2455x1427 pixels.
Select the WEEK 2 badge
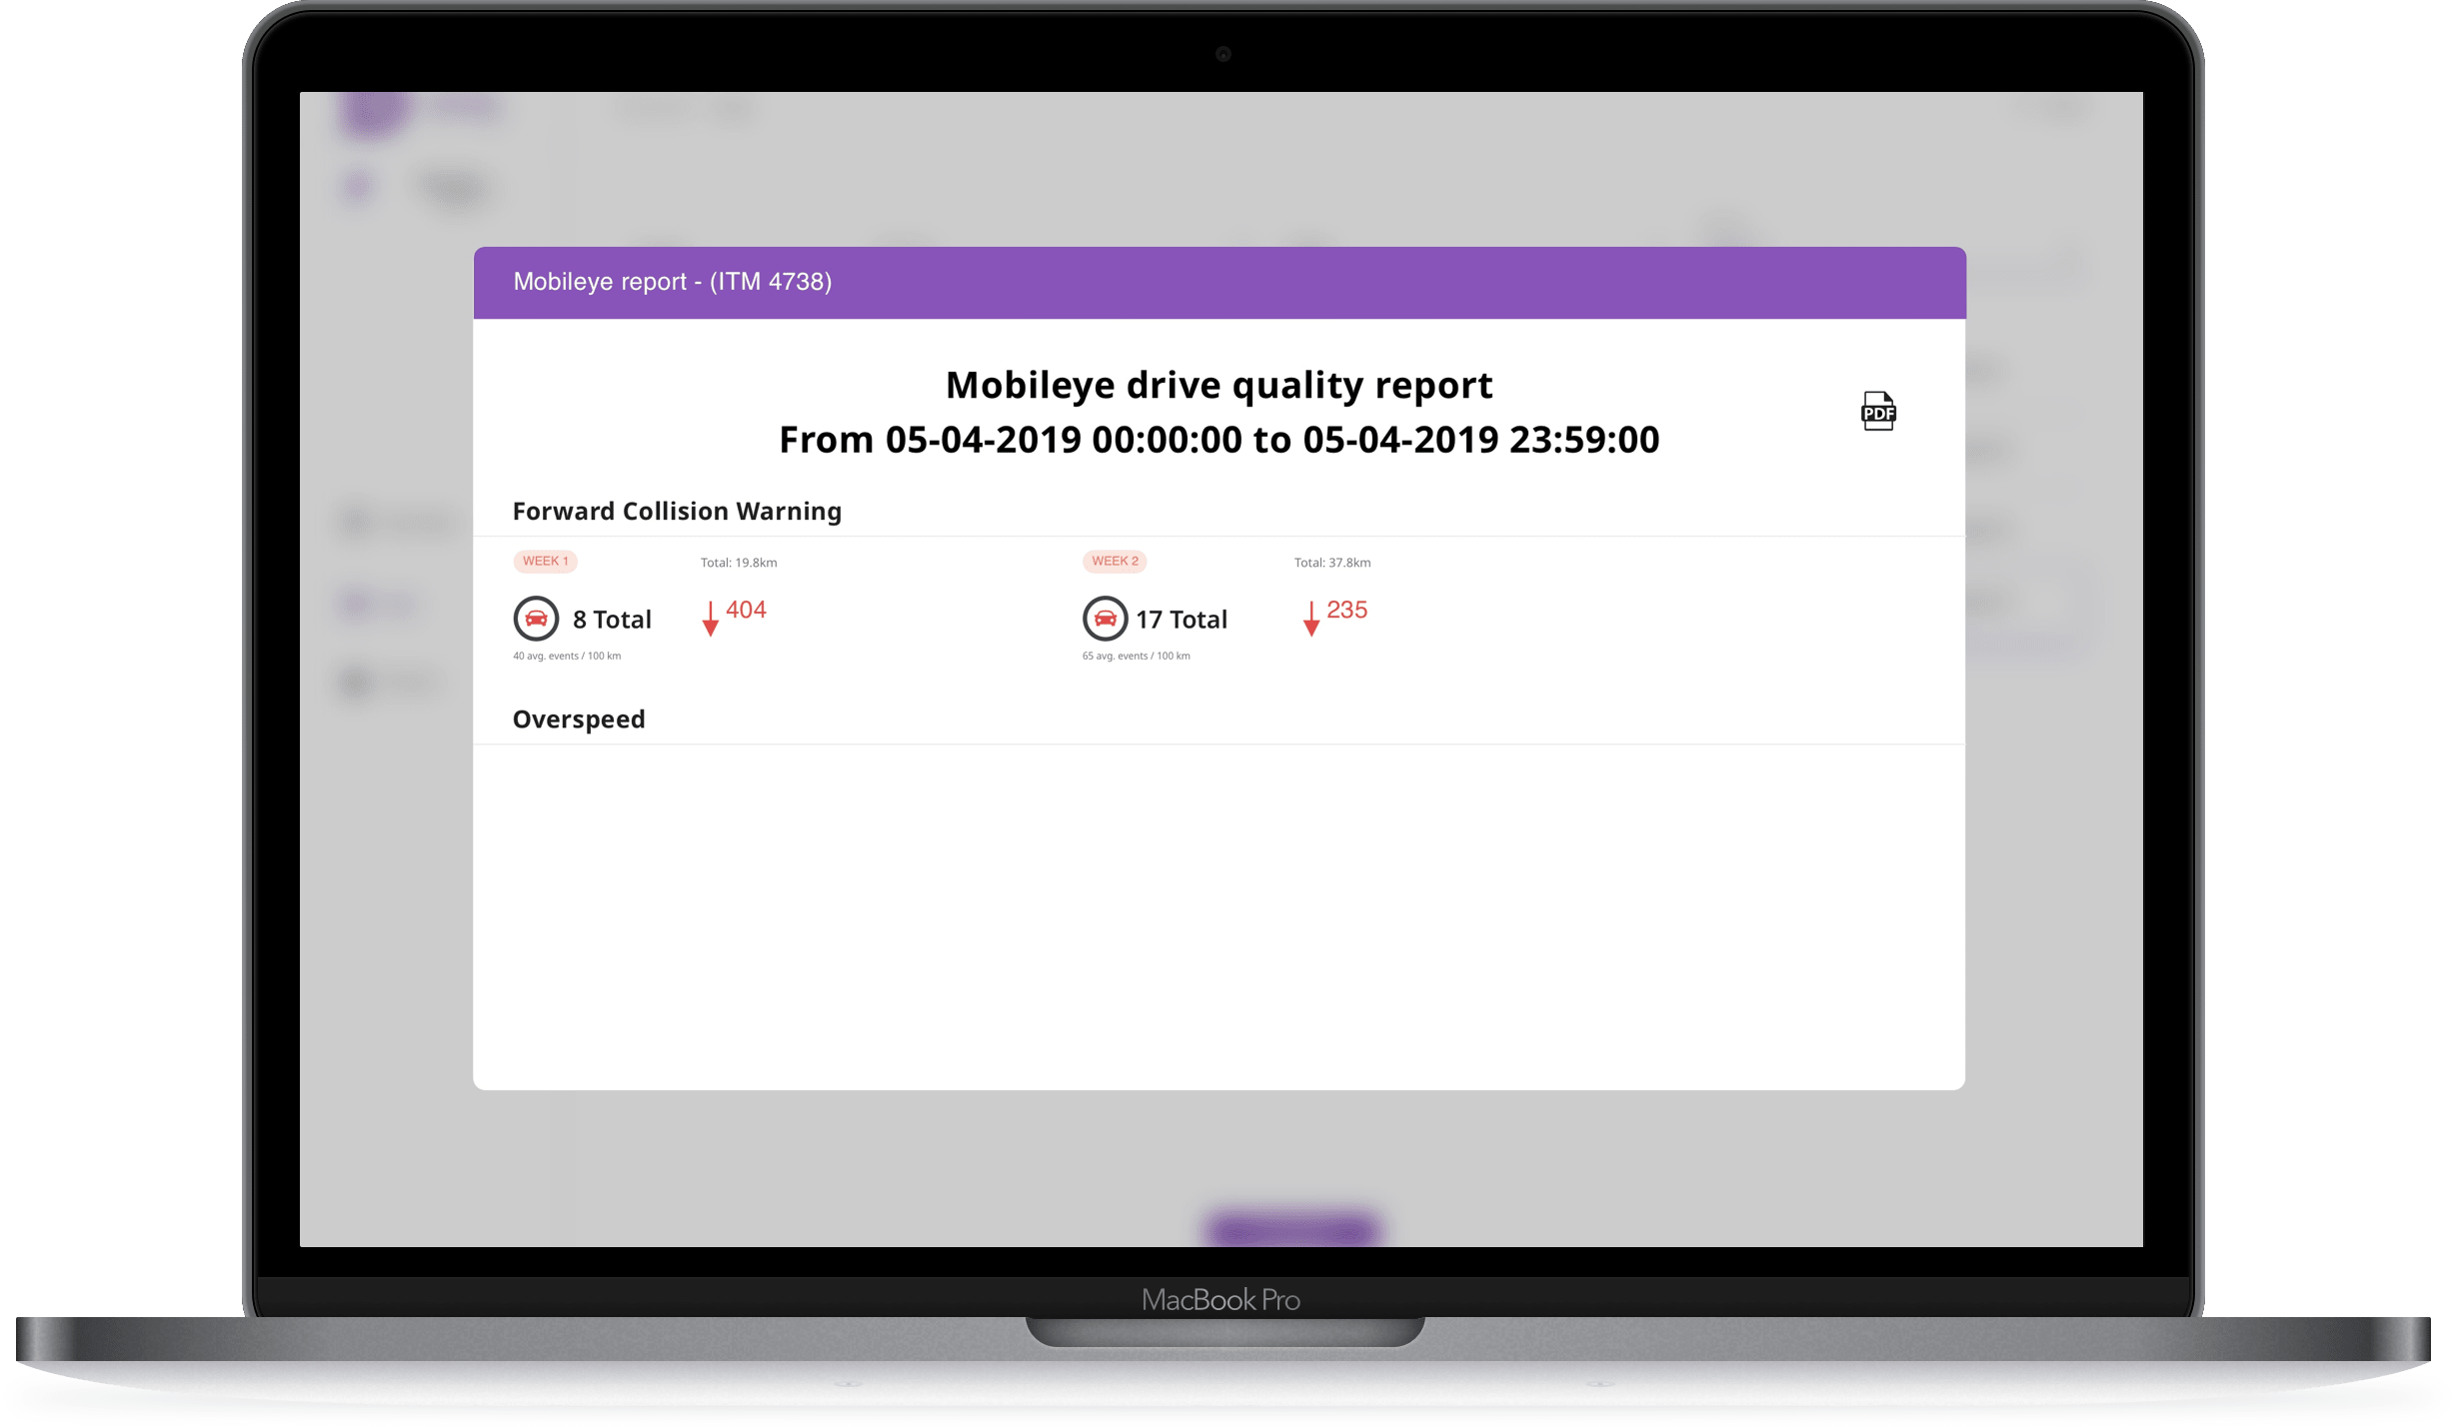tap(1115, 561)
